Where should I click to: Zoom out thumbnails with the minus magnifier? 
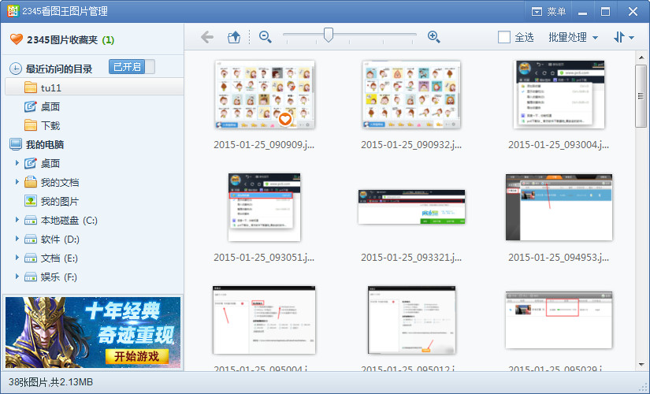pos(266,37)
